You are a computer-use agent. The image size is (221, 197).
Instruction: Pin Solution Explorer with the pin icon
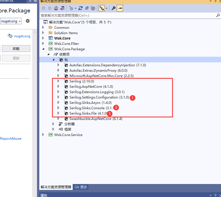[215, 1]
